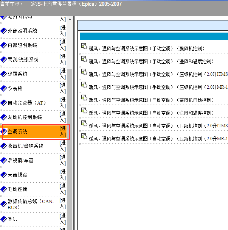Screen dimensions: 228x230
Task: Click [进入] link for 收音机/音响系统
Action: pos(63,146)
